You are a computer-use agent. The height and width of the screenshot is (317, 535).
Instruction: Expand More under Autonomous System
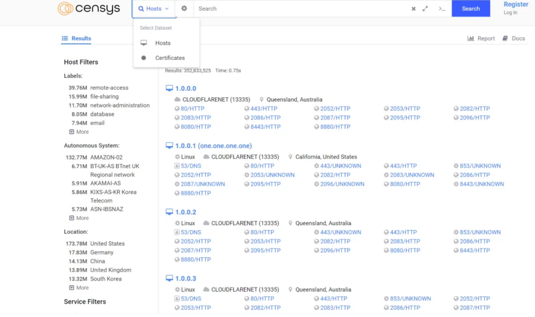click(79, 218)
